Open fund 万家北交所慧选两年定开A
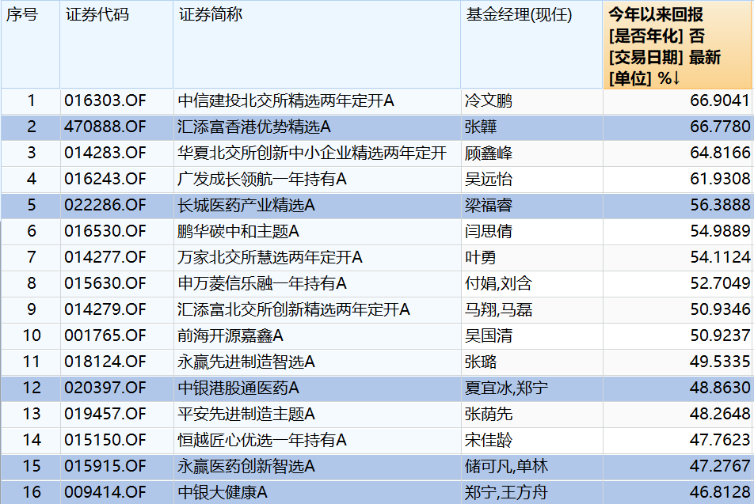 (x=270, y=257)
